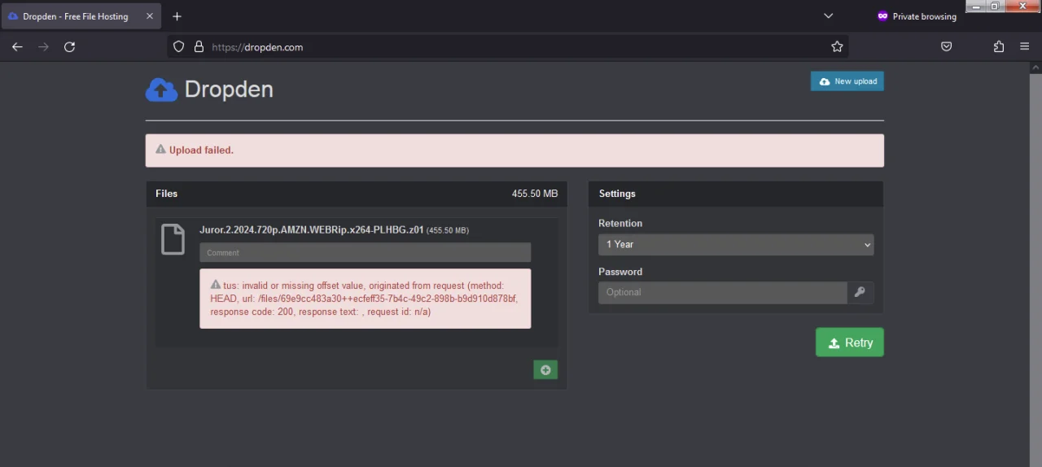Image resolution: width=1042 pixels, height=467 pixels.
Task: Click the Settings panel header
Action: [x=735, y=194]
